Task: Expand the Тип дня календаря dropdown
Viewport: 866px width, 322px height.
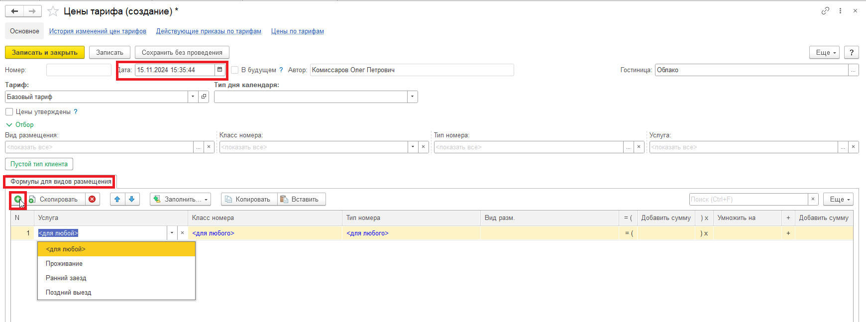Action: pos(413,97)
